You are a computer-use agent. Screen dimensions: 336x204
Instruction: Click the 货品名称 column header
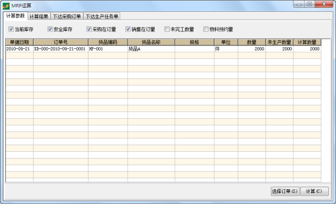[x=151, y=42]
